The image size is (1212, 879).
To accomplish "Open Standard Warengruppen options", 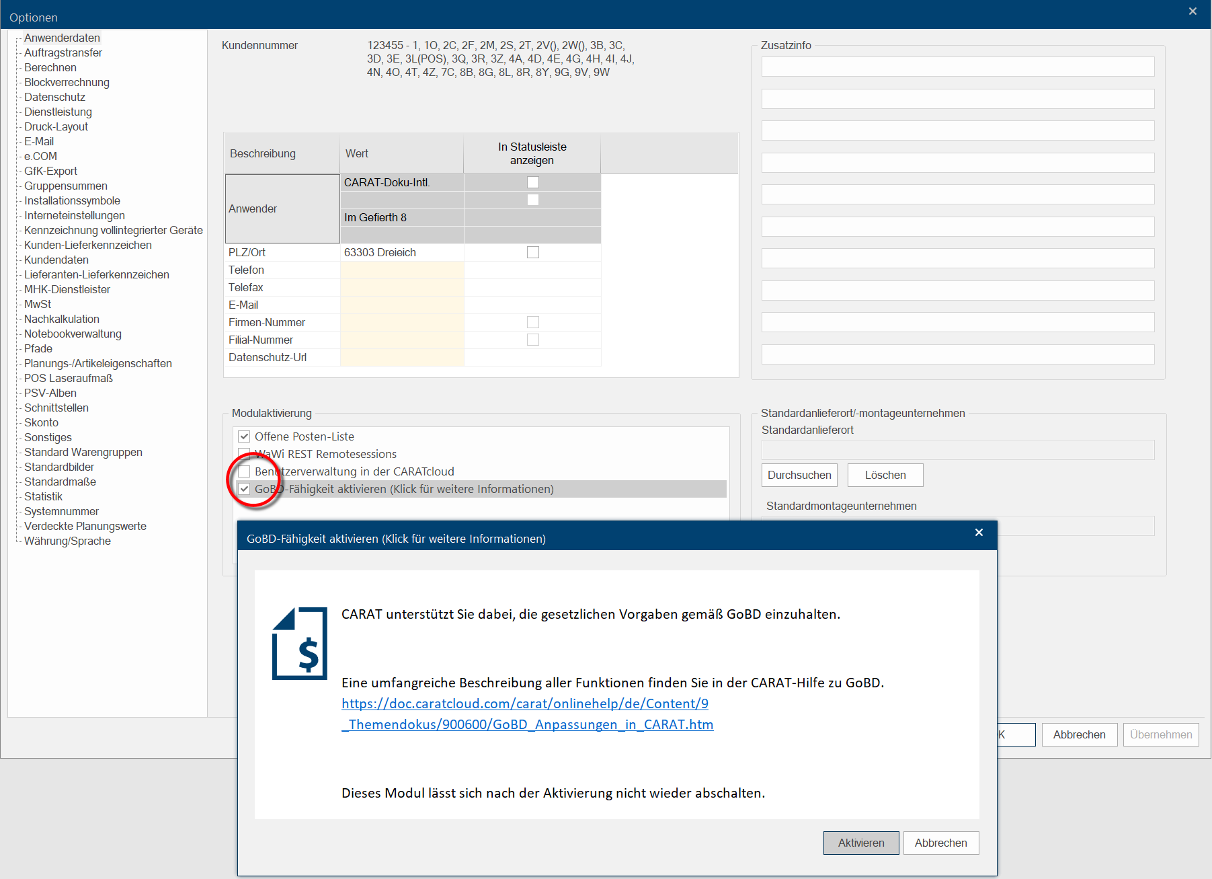I will [x=83, y=452].
